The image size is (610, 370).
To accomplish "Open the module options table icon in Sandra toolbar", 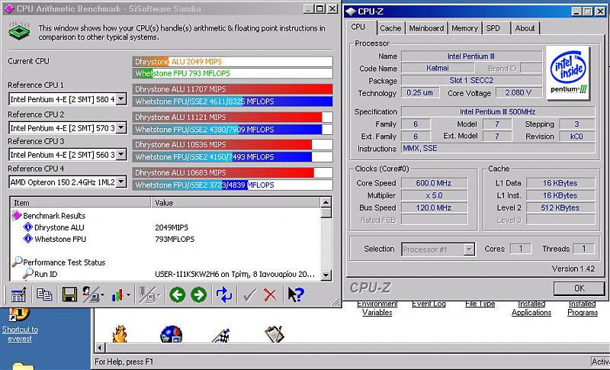I will coord(18,295).
